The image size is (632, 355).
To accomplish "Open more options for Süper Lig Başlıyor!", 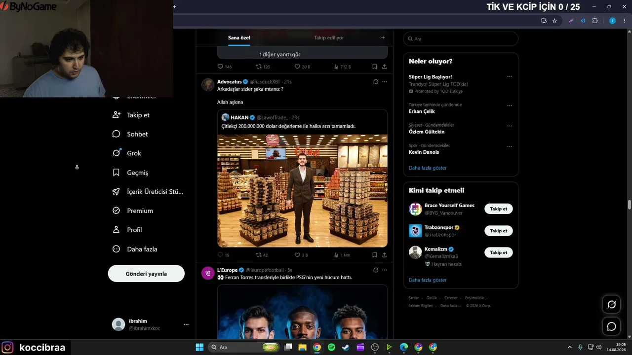I will [x=510, y=77].
